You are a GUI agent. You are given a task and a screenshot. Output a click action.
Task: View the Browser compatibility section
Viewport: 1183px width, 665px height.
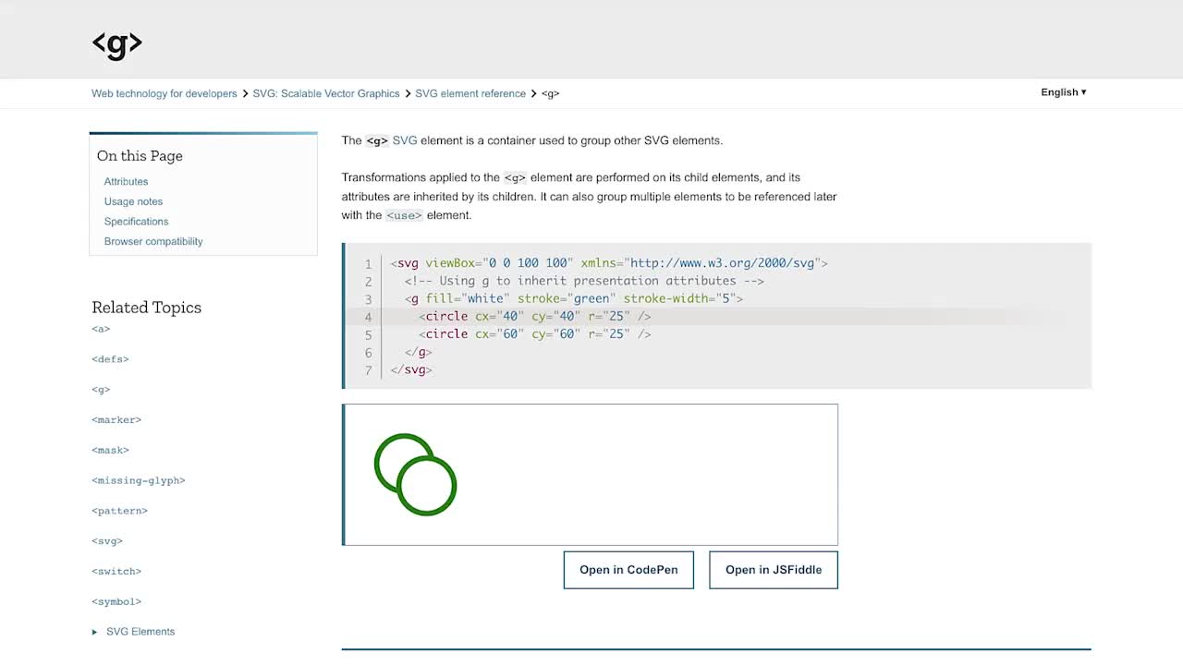152,241
